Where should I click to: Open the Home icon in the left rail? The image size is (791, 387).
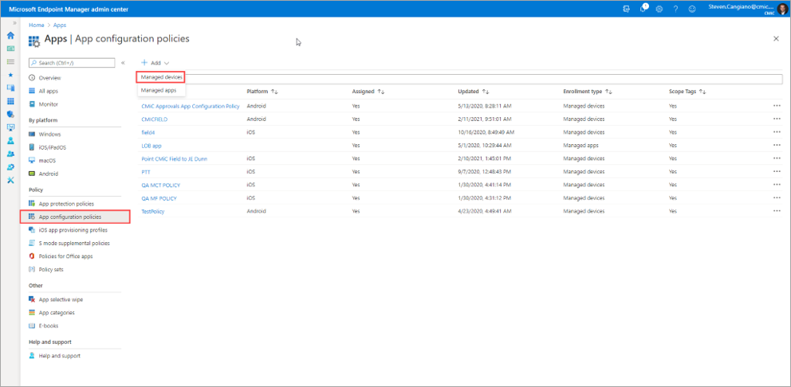tap(10, 36)
